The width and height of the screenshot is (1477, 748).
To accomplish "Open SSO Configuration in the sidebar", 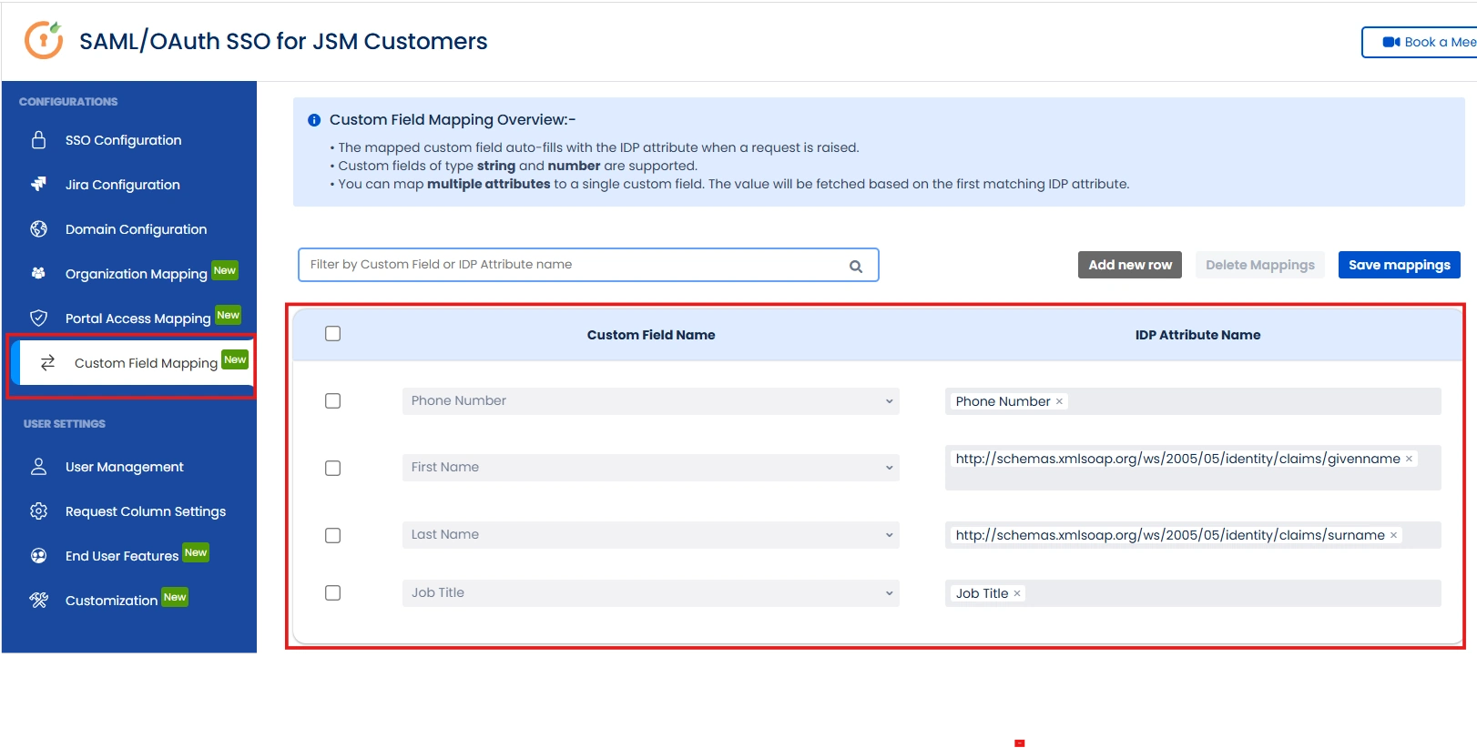I will [123, 140].
